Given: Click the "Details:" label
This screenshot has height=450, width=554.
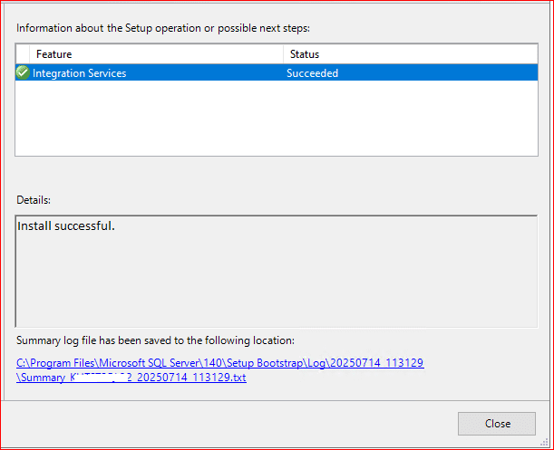Looking at the screenshot, I should pos(34,199).
